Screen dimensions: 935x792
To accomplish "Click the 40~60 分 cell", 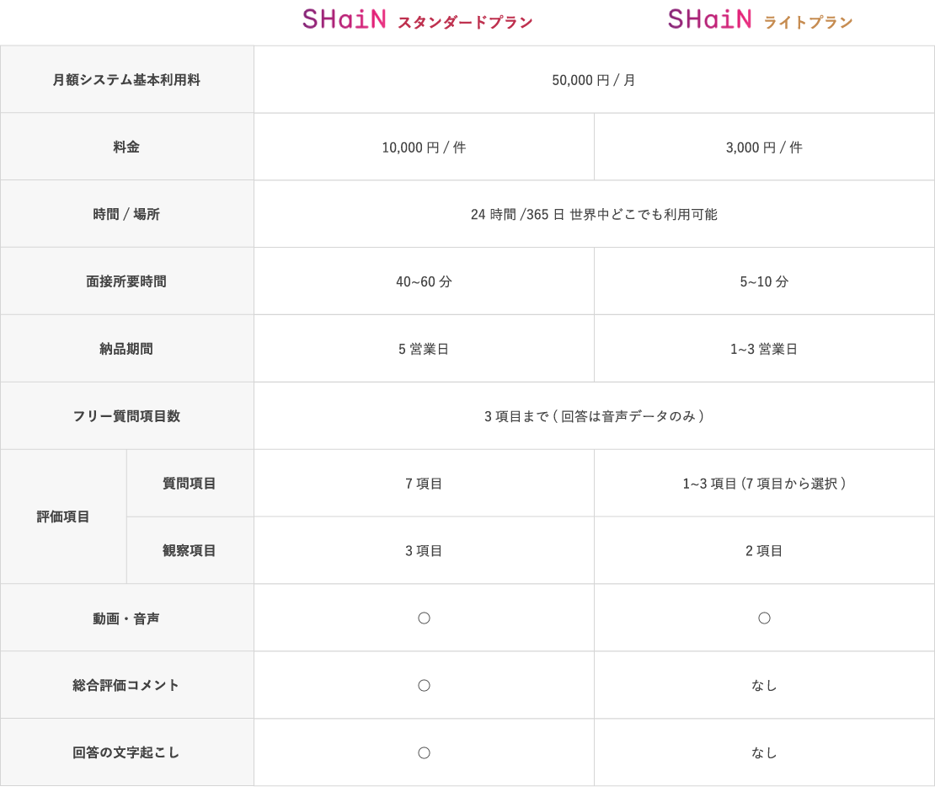I will coord(424,281).
